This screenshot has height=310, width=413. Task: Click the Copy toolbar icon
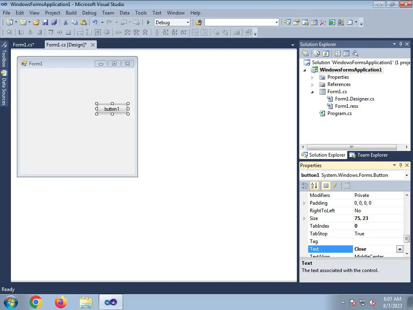click(x=74, y=23)
